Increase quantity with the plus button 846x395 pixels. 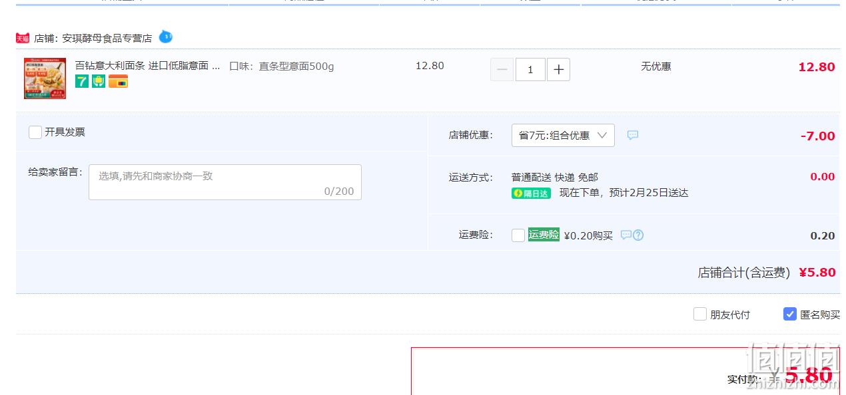tap(558, 69)
